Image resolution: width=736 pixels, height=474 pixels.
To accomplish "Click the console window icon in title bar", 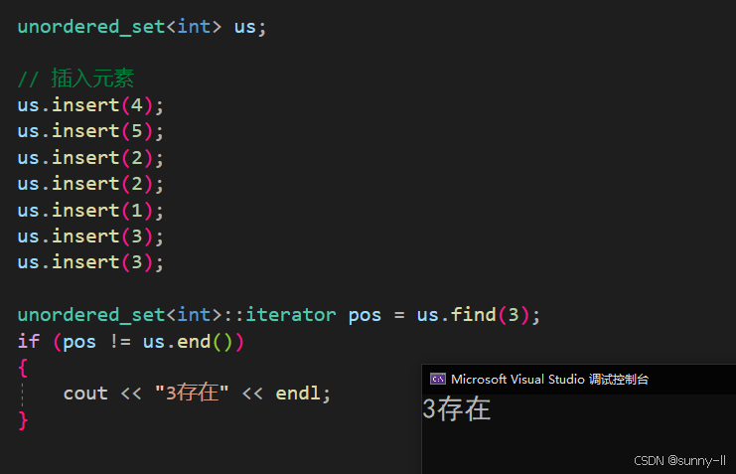I will [x=437, y=379].
